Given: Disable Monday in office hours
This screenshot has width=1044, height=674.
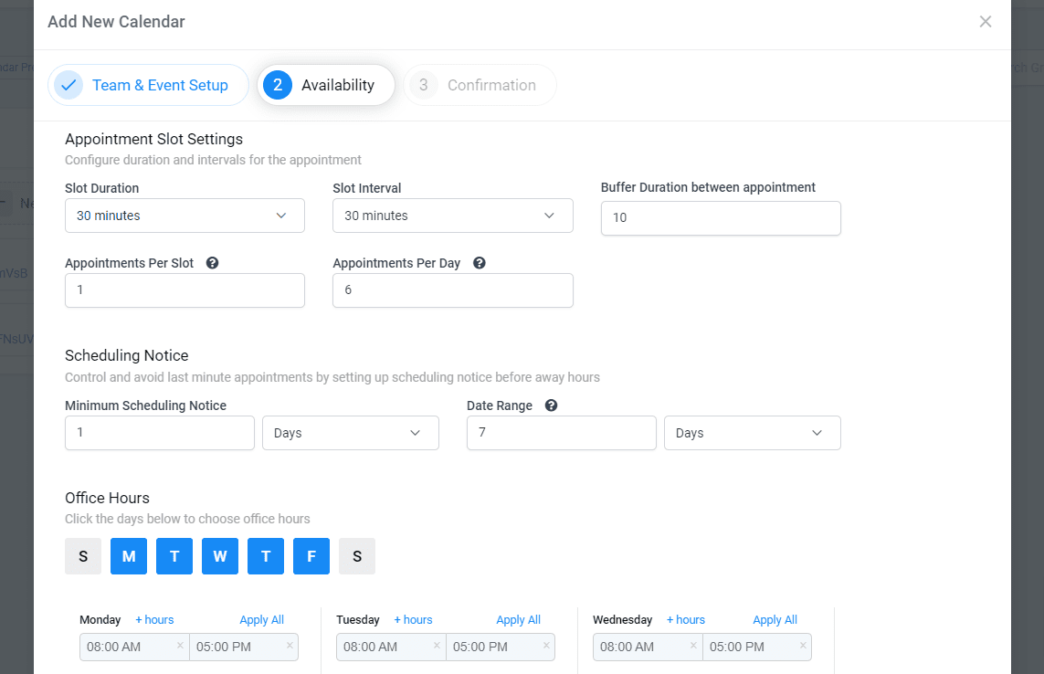Looking at the screenshot, I should [129, 556].
